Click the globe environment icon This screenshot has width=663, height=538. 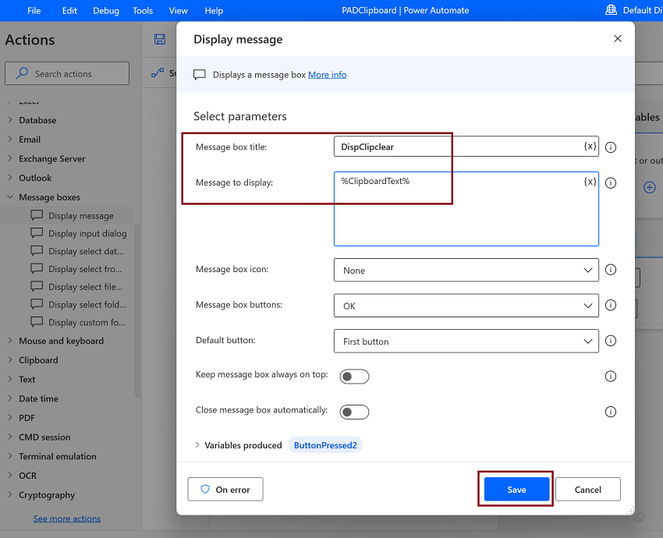coord(611,9)
